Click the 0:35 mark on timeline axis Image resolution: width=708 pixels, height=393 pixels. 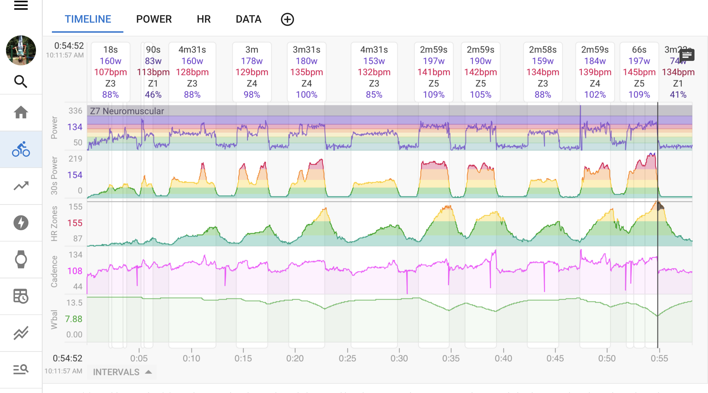tap(451, 358)
